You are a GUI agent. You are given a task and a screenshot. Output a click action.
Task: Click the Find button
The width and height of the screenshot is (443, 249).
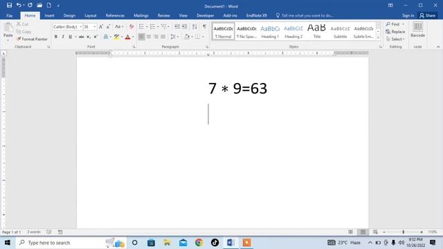(x=393, y=24)
